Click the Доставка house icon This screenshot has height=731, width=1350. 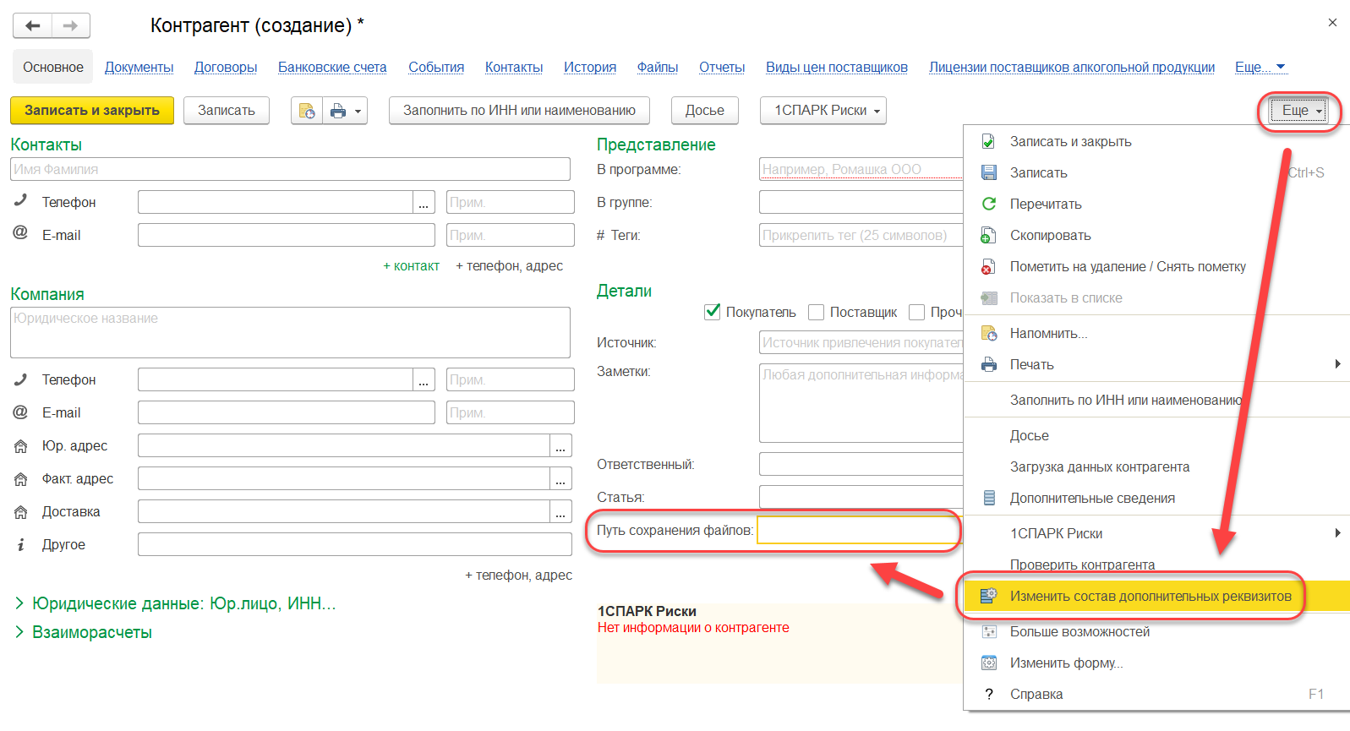pyautogui.click(x=20, y=511)
